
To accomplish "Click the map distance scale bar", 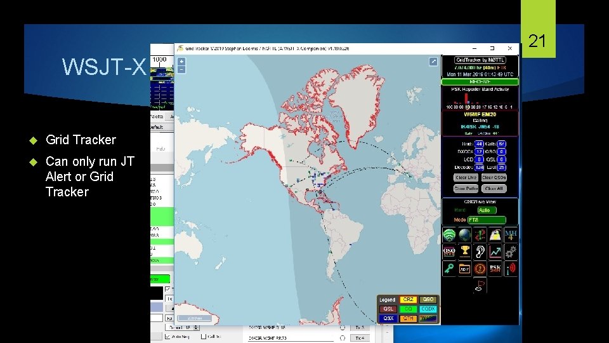I will 195,318.
